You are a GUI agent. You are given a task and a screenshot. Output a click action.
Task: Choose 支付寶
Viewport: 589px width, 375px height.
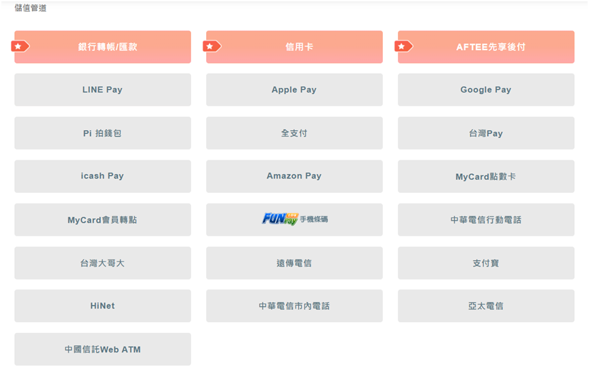coord(486,263)
